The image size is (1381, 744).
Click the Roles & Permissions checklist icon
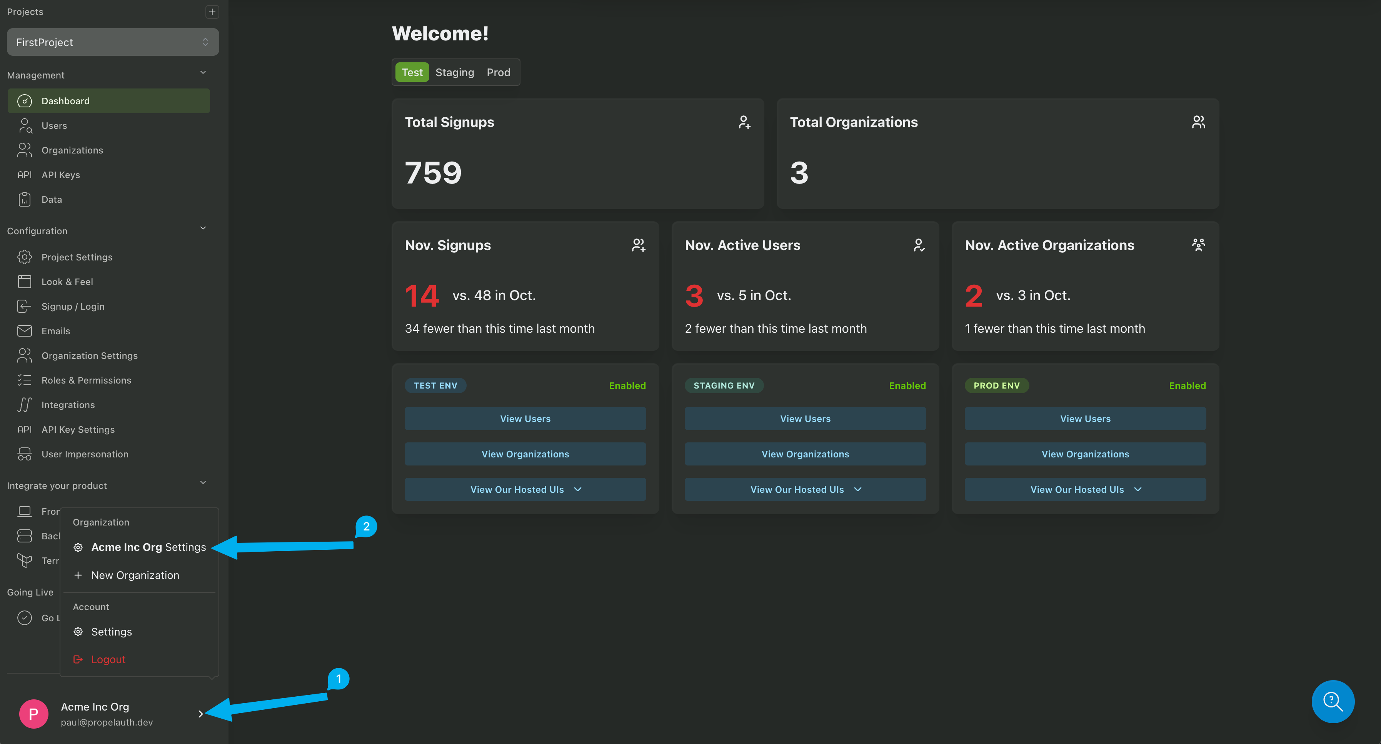(x=25, y=380)
